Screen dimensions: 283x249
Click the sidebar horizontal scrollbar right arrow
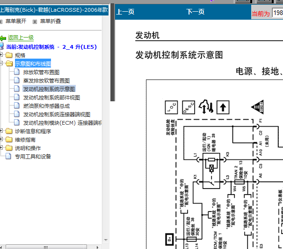98,248
